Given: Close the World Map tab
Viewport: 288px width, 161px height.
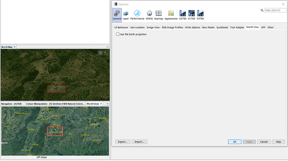Looking at the screenshot, I should [x=15, y=47].
